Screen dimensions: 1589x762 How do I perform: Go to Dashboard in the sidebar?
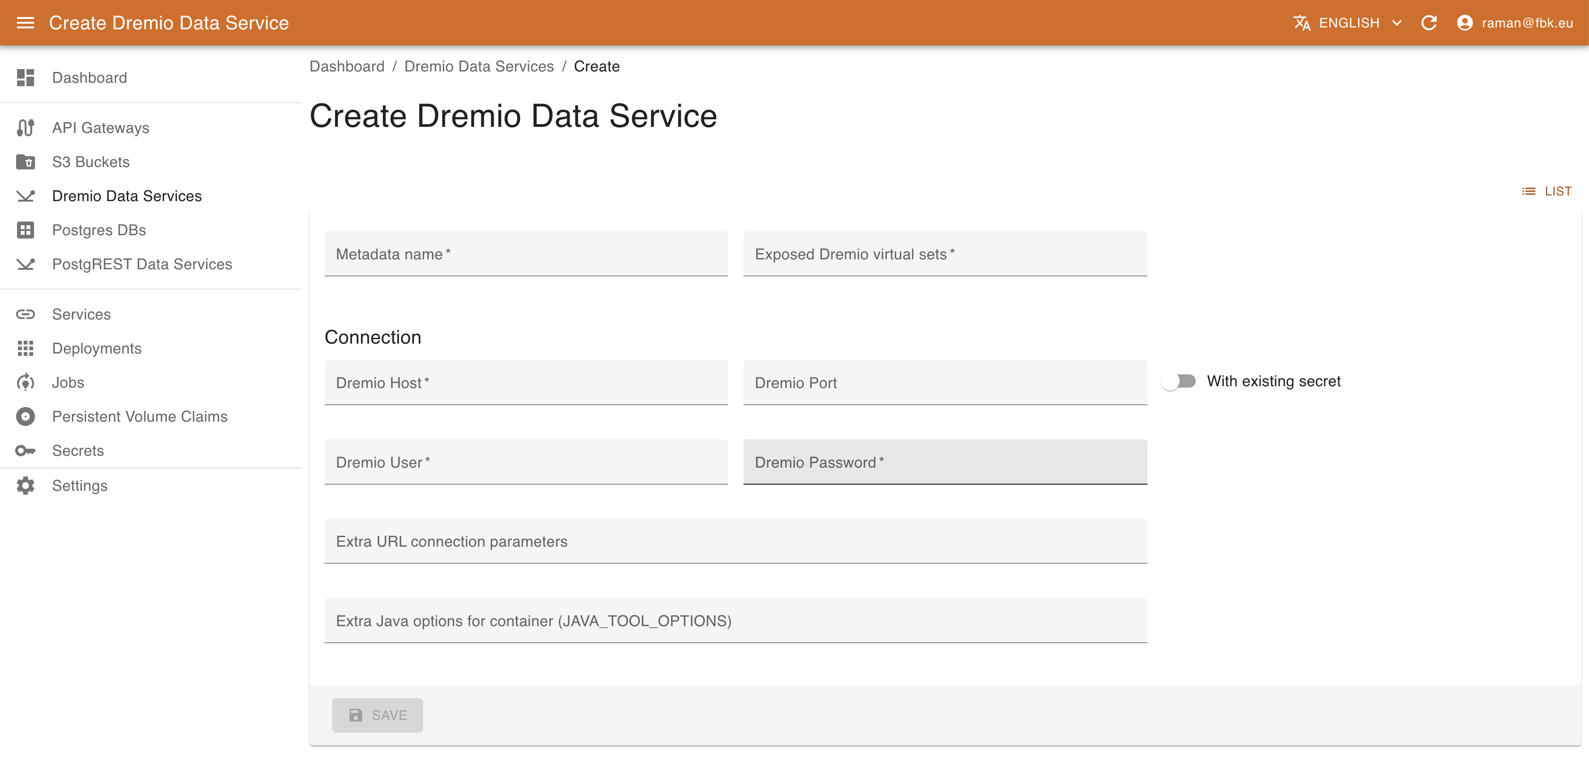pos(151,78)
